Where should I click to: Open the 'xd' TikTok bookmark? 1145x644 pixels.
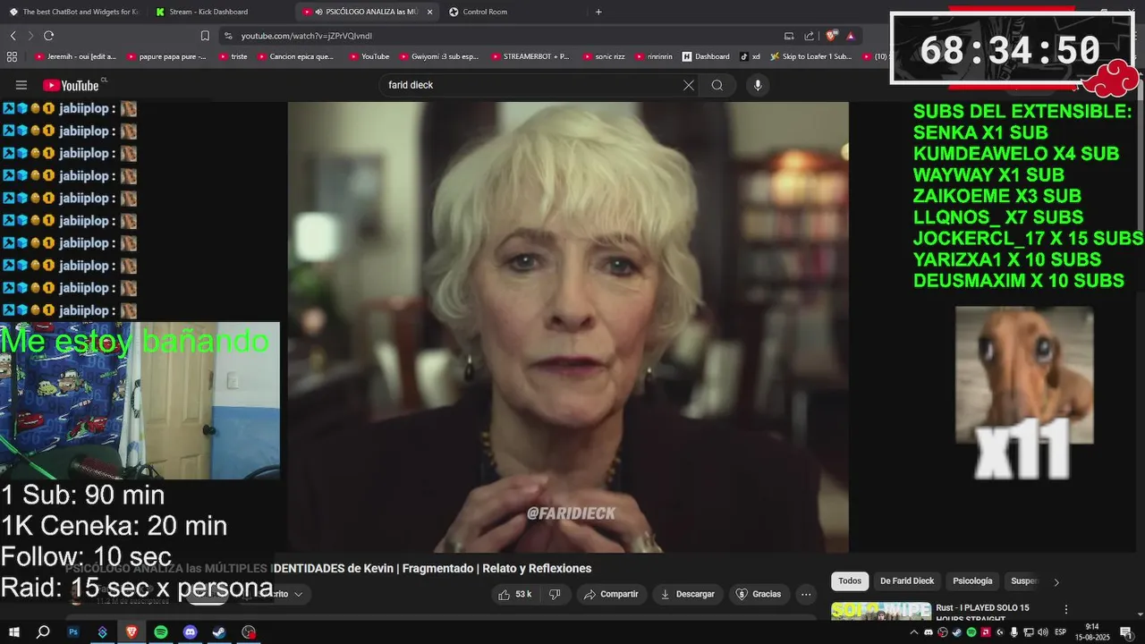(750, 56)
